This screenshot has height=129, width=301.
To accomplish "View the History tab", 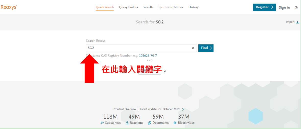I will [194, 7].
